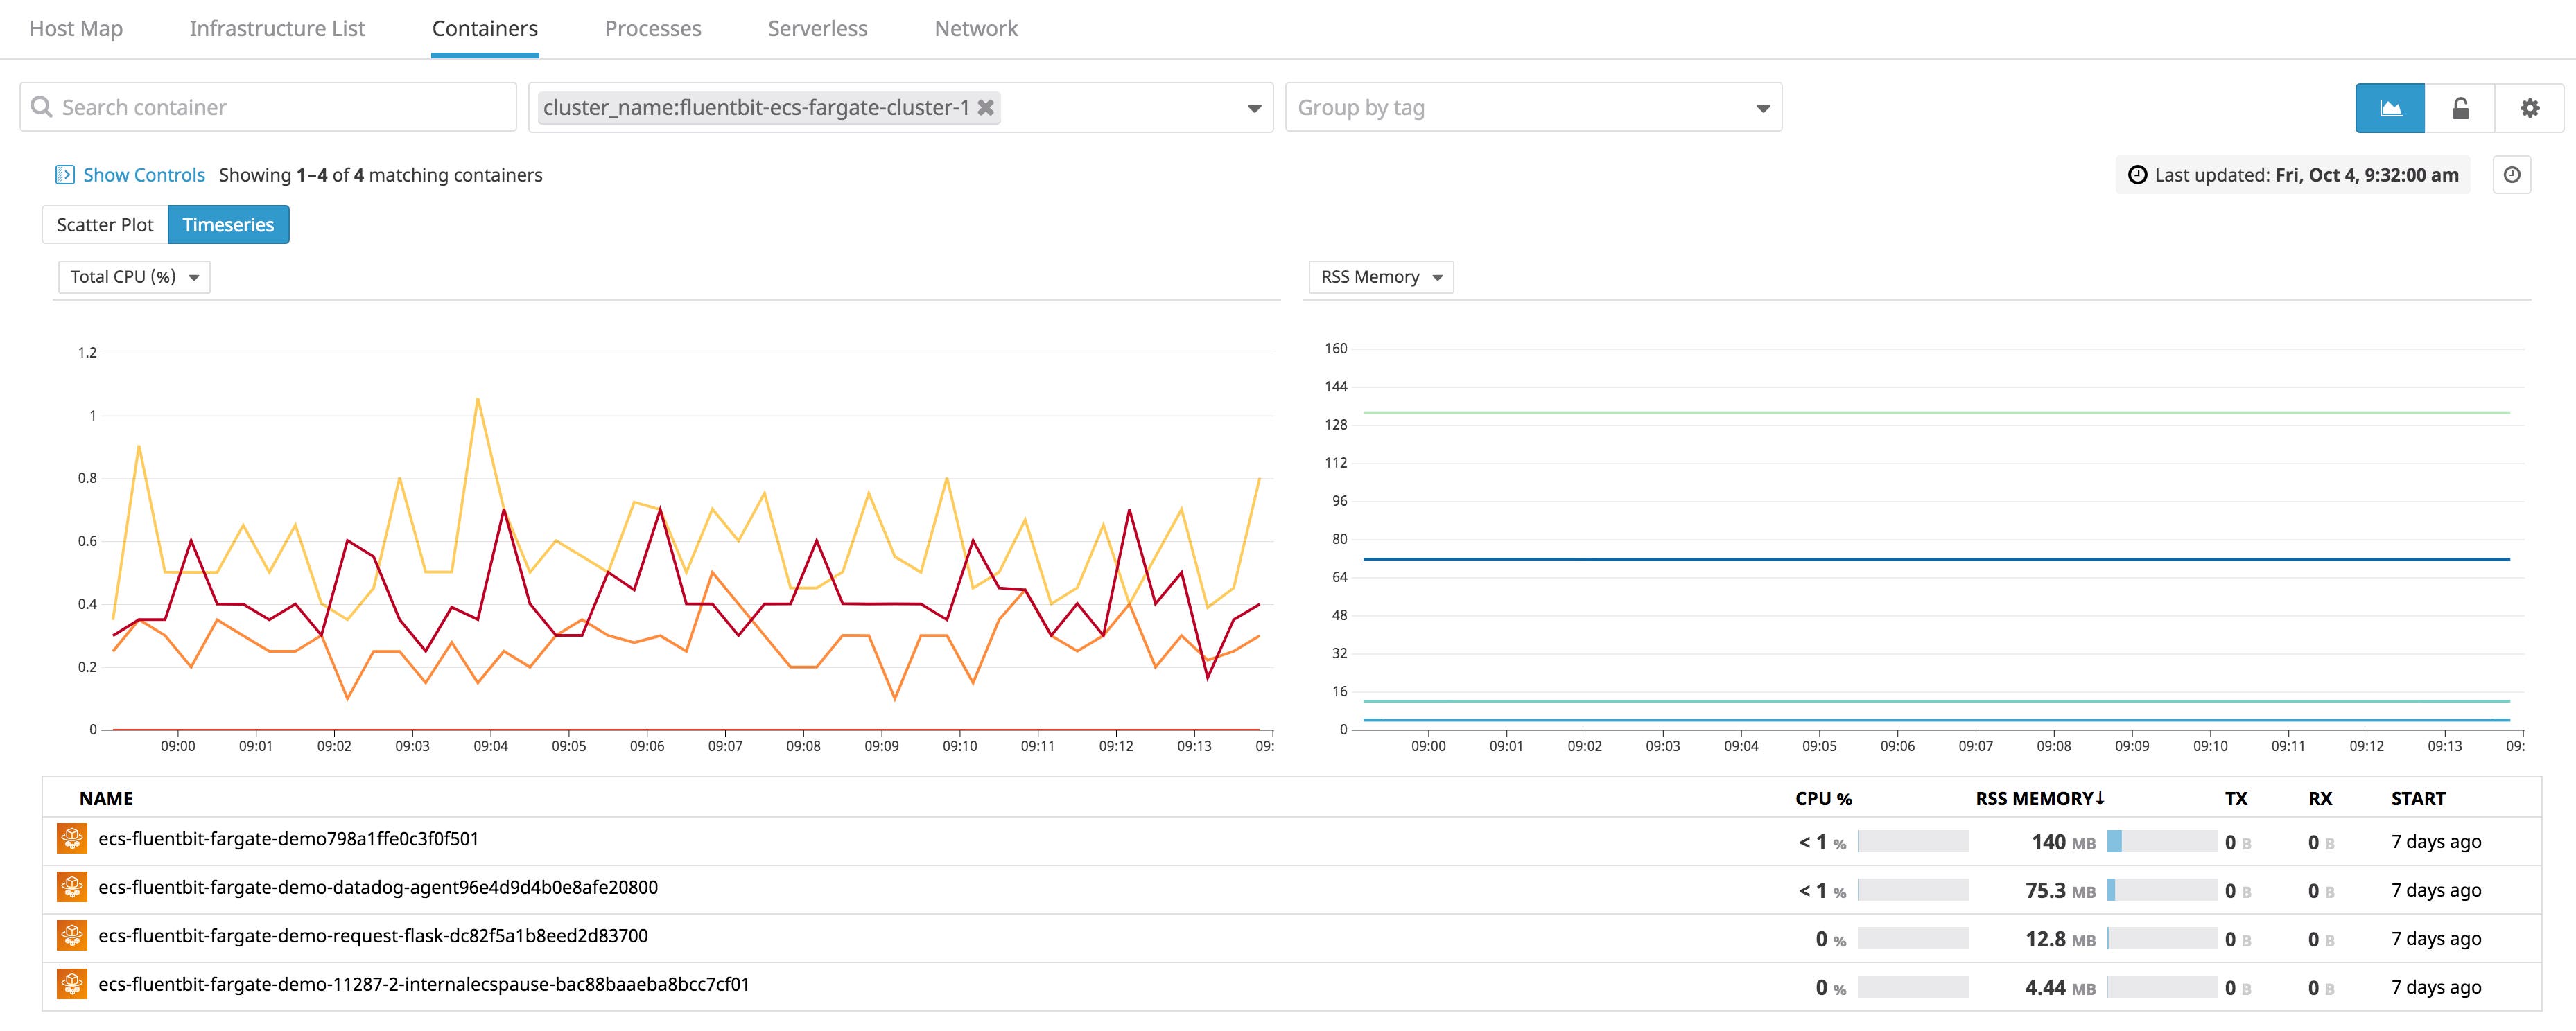Open the Total CPU (%) metric dropdown
Screen dimensions: 2576x1031
tap(133, 276)
